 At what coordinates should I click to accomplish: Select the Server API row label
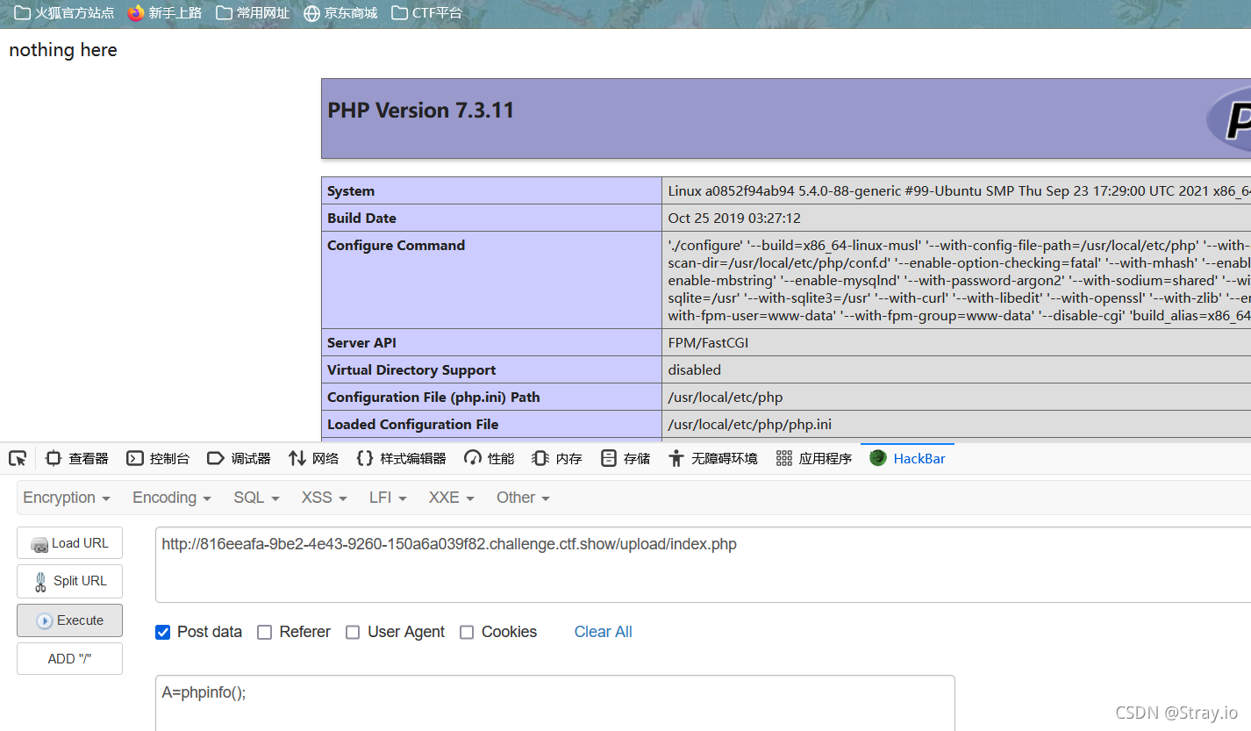tap(361, 342)
